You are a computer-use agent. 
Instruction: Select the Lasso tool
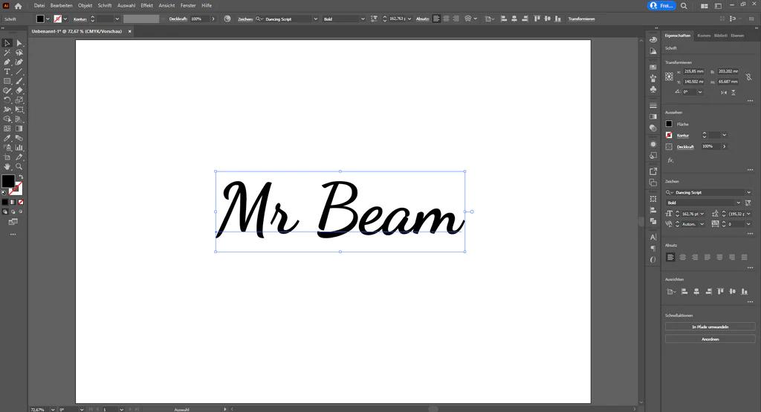point(19,53)
